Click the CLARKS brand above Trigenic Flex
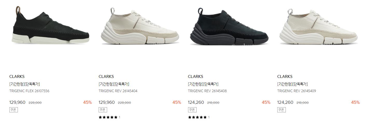 17,77
